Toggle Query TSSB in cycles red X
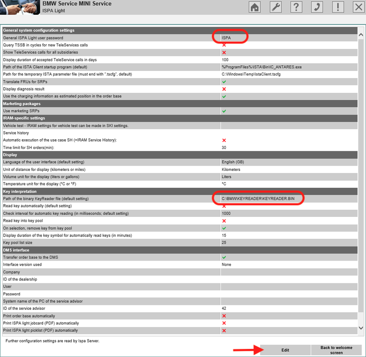This screenshot has height=357, width=366. pos(224,45)
